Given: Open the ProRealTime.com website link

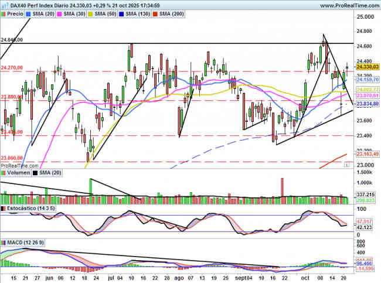Looking at the screenshot, I should (x=346, y=5).
